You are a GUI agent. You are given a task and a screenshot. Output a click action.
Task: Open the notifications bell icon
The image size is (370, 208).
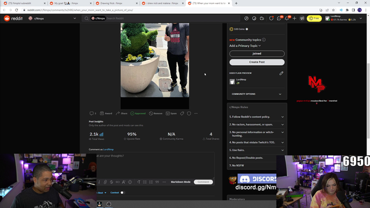tap(287, 18)
